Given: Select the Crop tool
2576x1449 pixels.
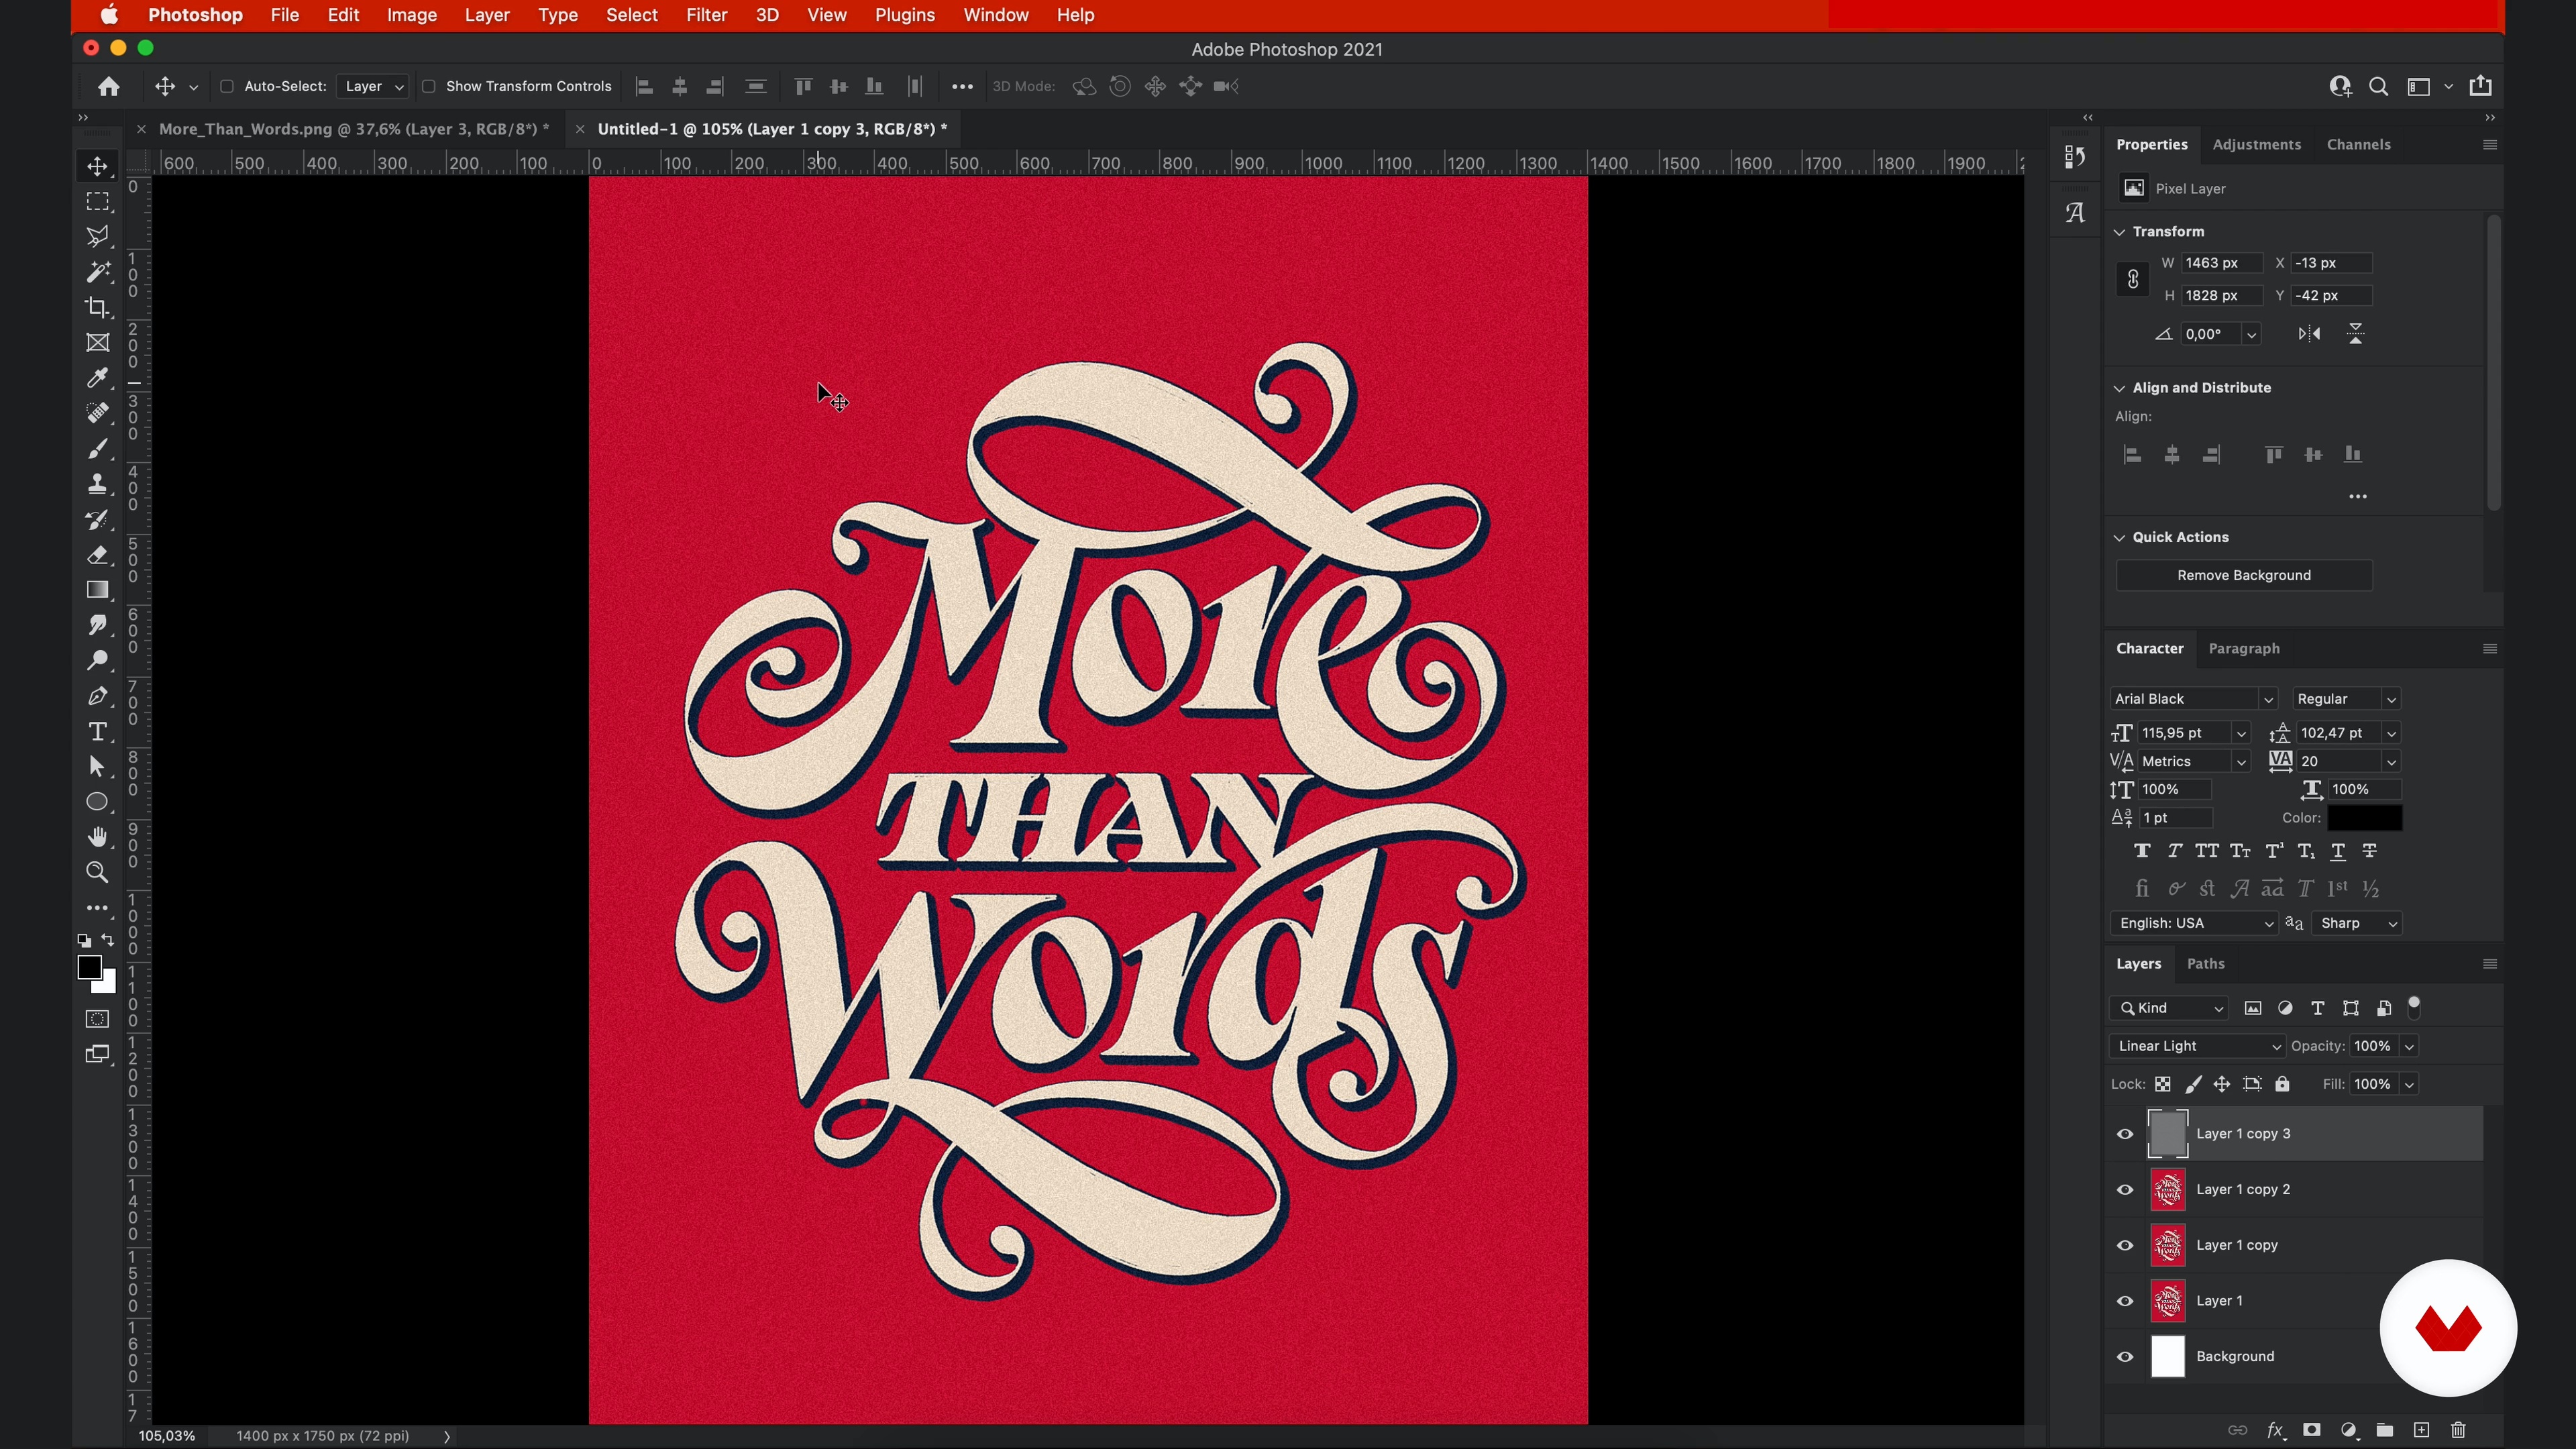Looking at the screenshot, I should point(97,307).
